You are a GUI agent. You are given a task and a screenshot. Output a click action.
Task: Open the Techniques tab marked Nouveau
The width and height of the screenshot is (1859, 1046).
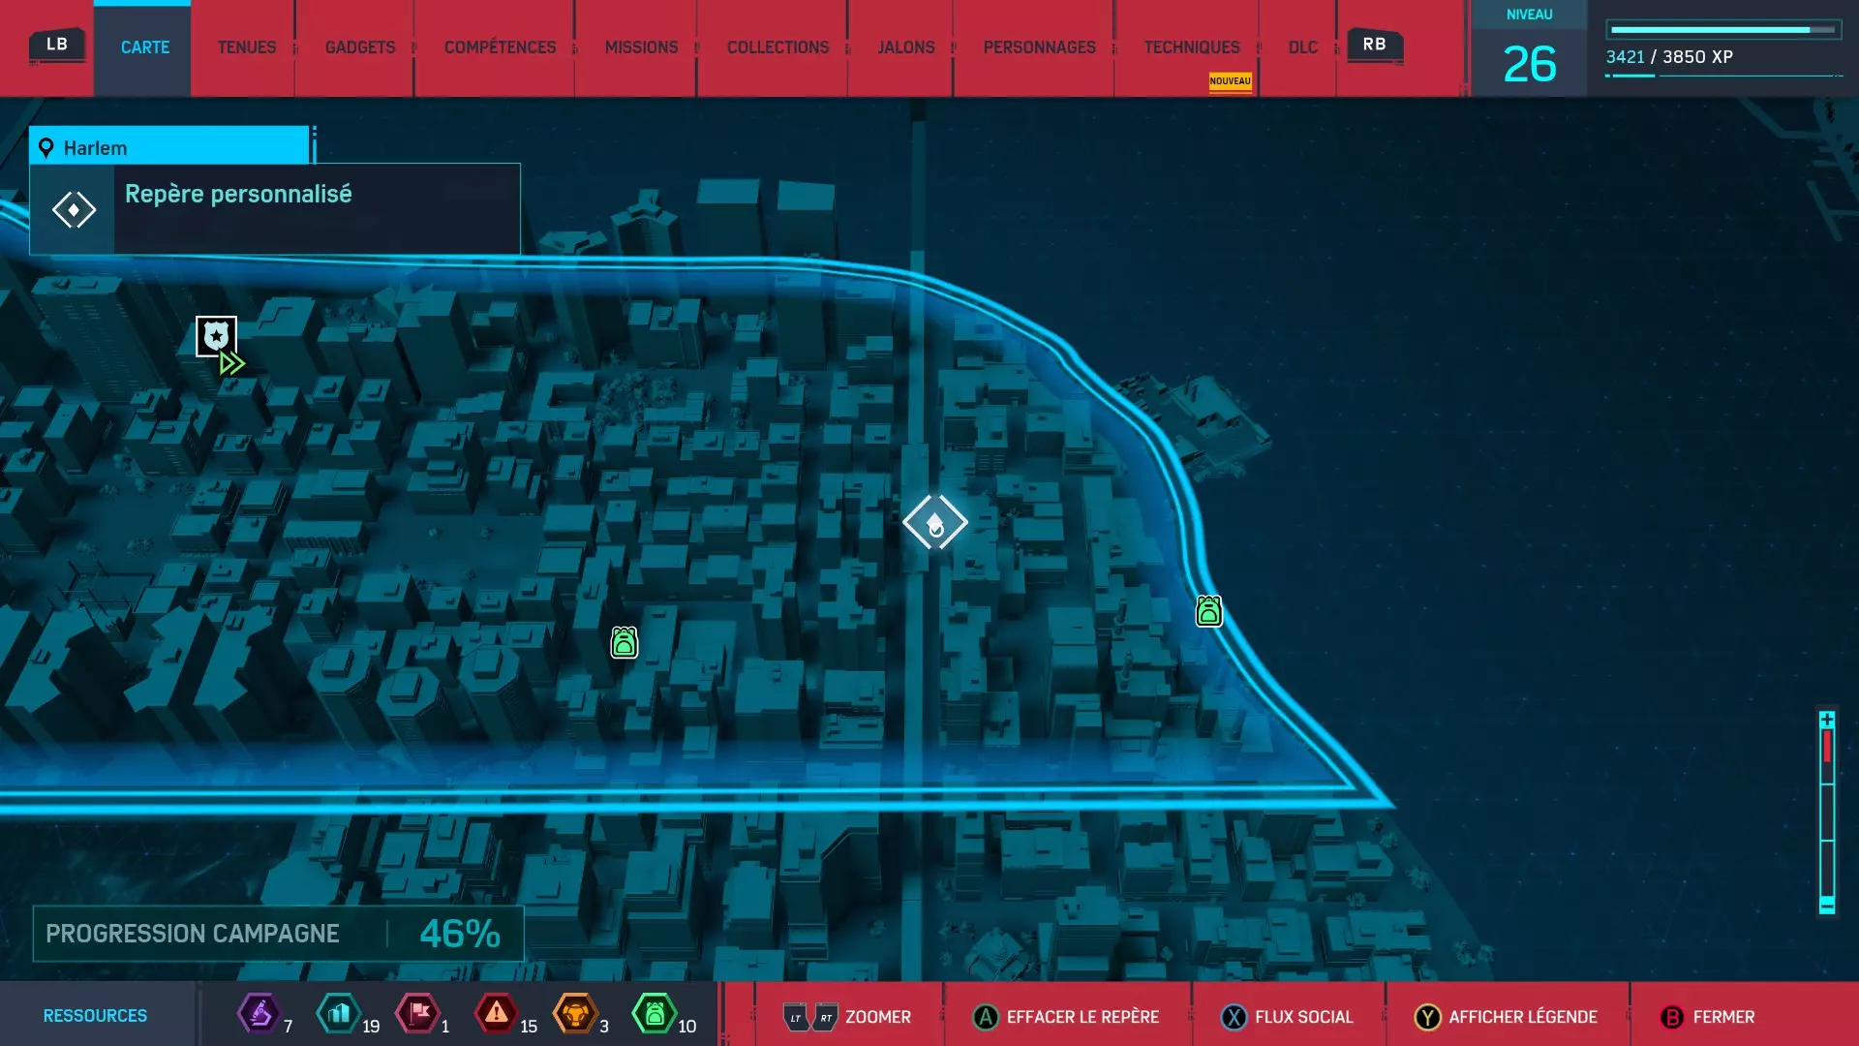coord(1191,47)
